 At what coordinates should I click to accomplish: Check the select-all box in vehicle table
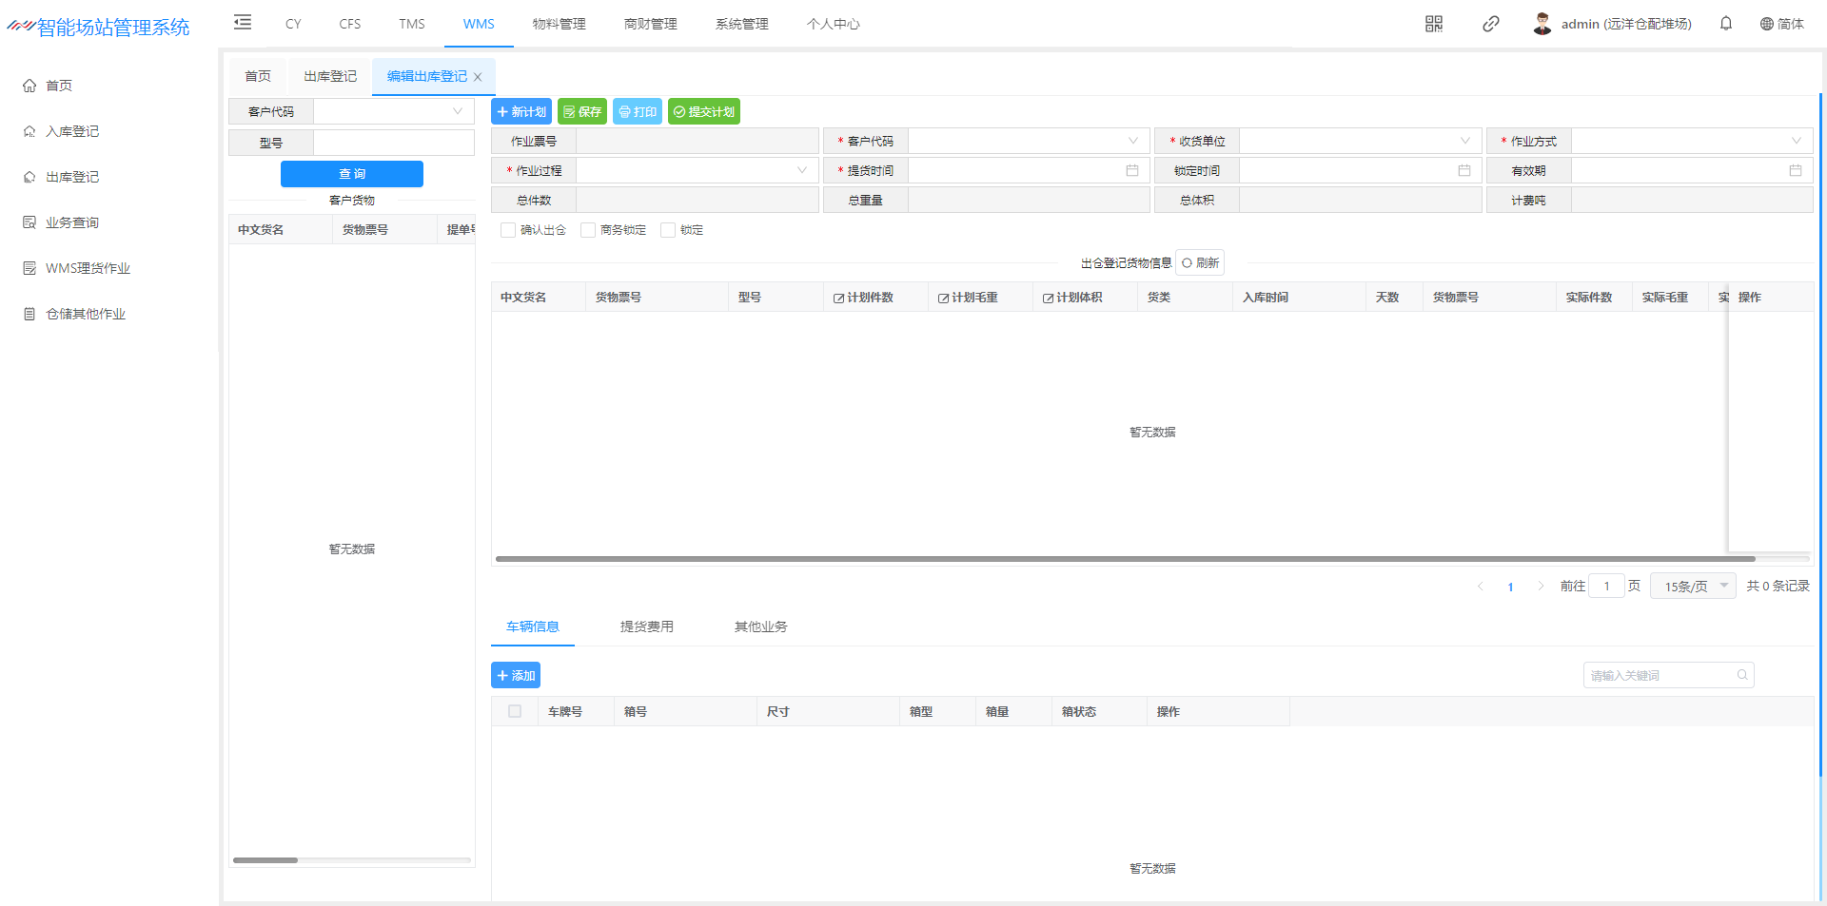pos(515,712)
